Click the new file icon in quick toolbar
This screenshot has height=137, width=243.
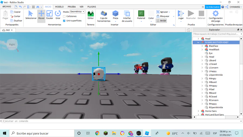click(16, 7)
